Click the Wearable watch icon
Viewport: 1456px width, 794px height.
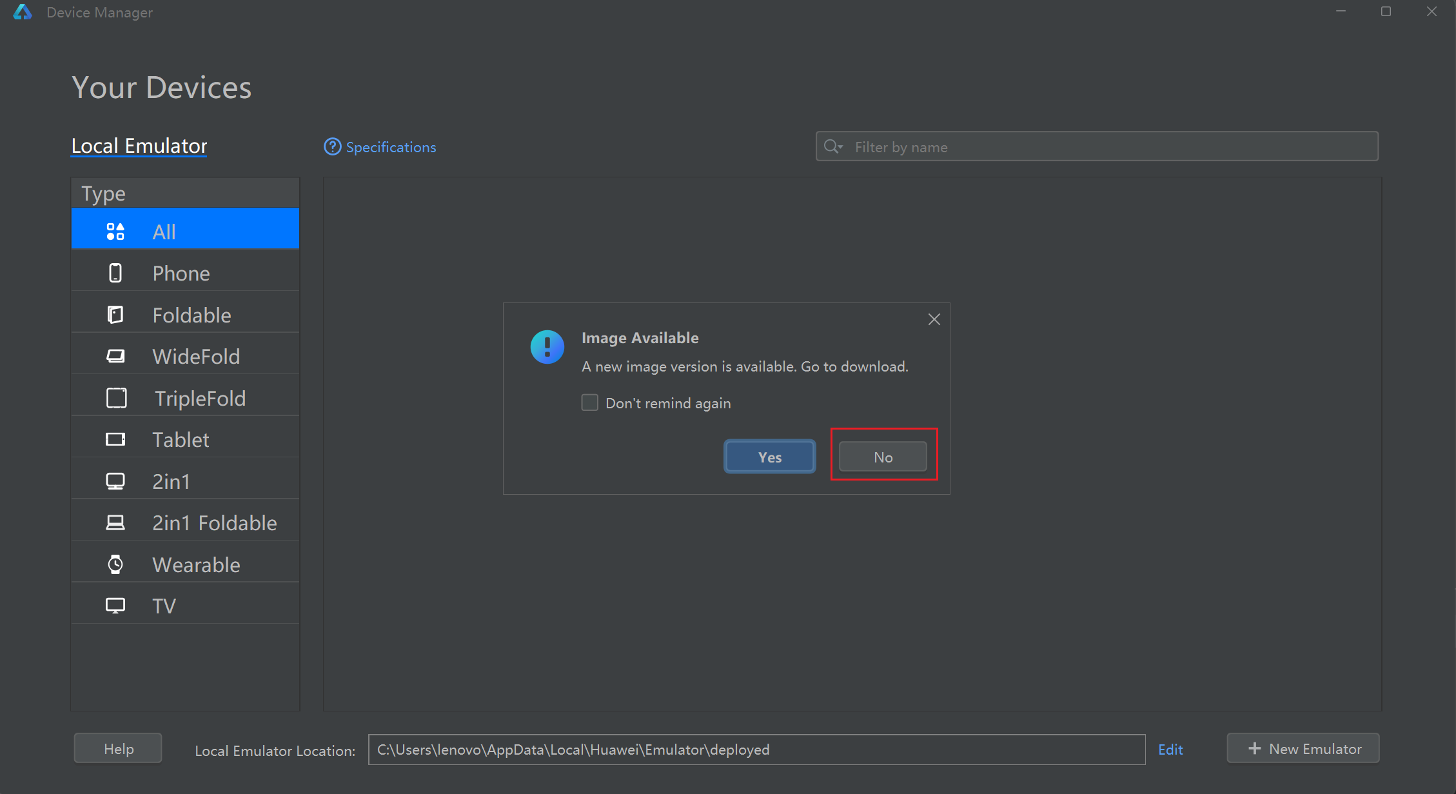115,564
